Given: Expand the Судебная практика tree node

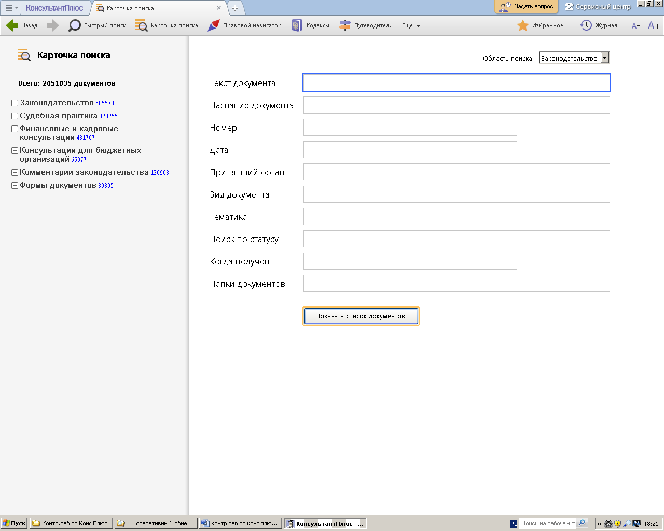Looking at the screenshot, I should point(15,116).
